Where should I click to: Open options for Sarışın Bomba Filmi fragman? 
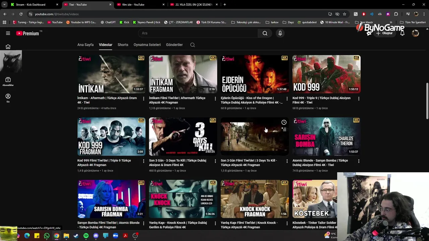pyautogui.click(x=143, y=223)
